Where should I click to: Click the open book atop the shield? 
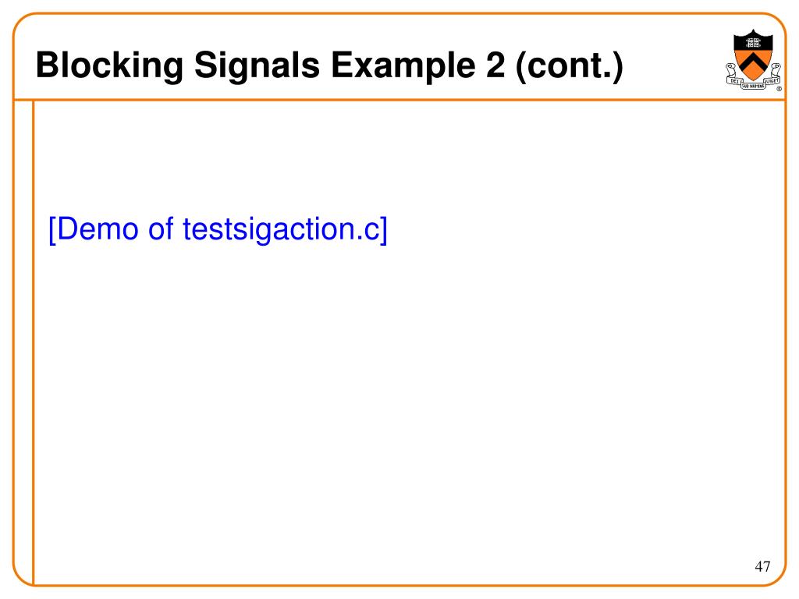tap(753, 43)
